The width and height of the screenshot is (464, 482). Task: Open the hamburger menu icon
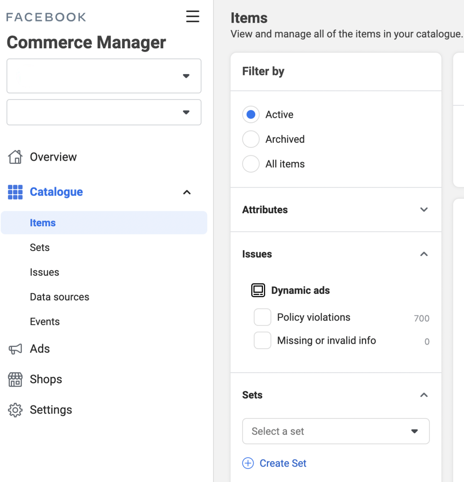(193, 17)
